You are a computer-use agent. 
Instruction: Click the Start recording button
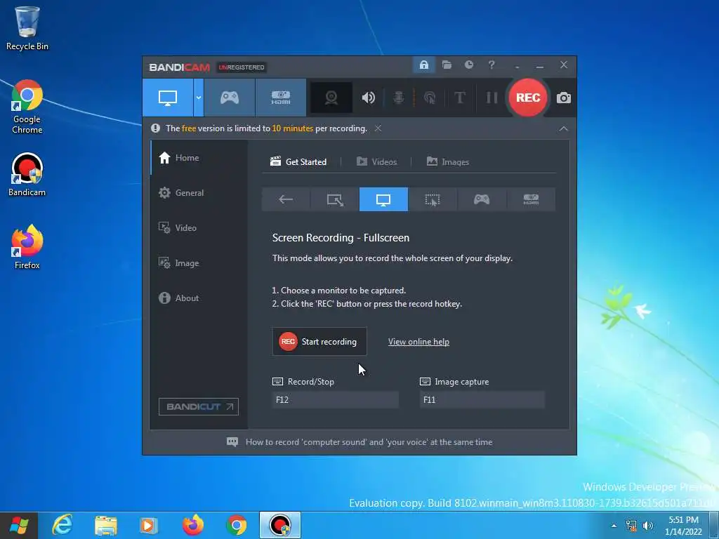319,342
